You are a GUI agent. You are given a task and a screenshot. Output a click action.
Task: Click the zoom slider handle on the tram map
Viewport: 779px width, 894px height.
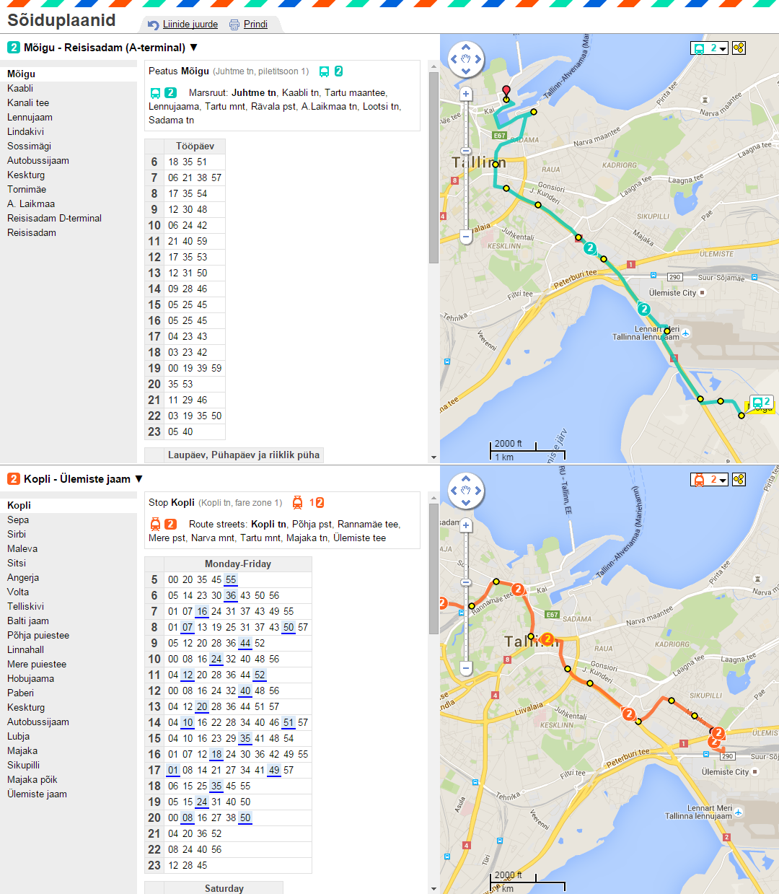pos(466,582)
